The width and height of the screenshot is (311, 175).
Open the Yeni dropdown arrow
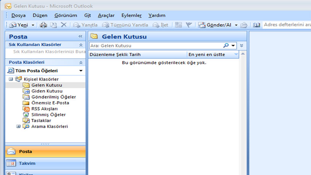tap(33, 25)
